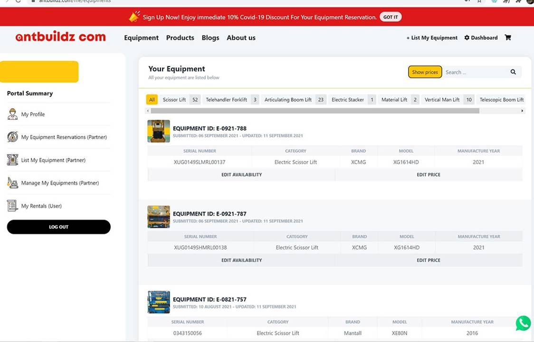The height and width of the screenshot is (342, 534).
Task: Click into the Search input field
Action: pyautogui.click(x=474, y=72)
